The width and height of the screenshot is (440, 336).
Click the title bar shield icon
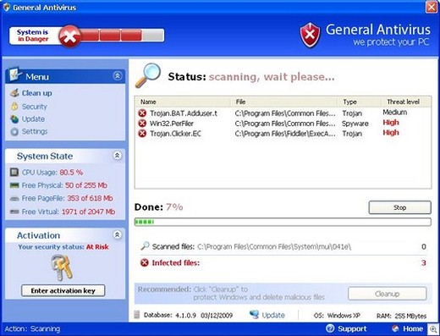coord(7,7)
